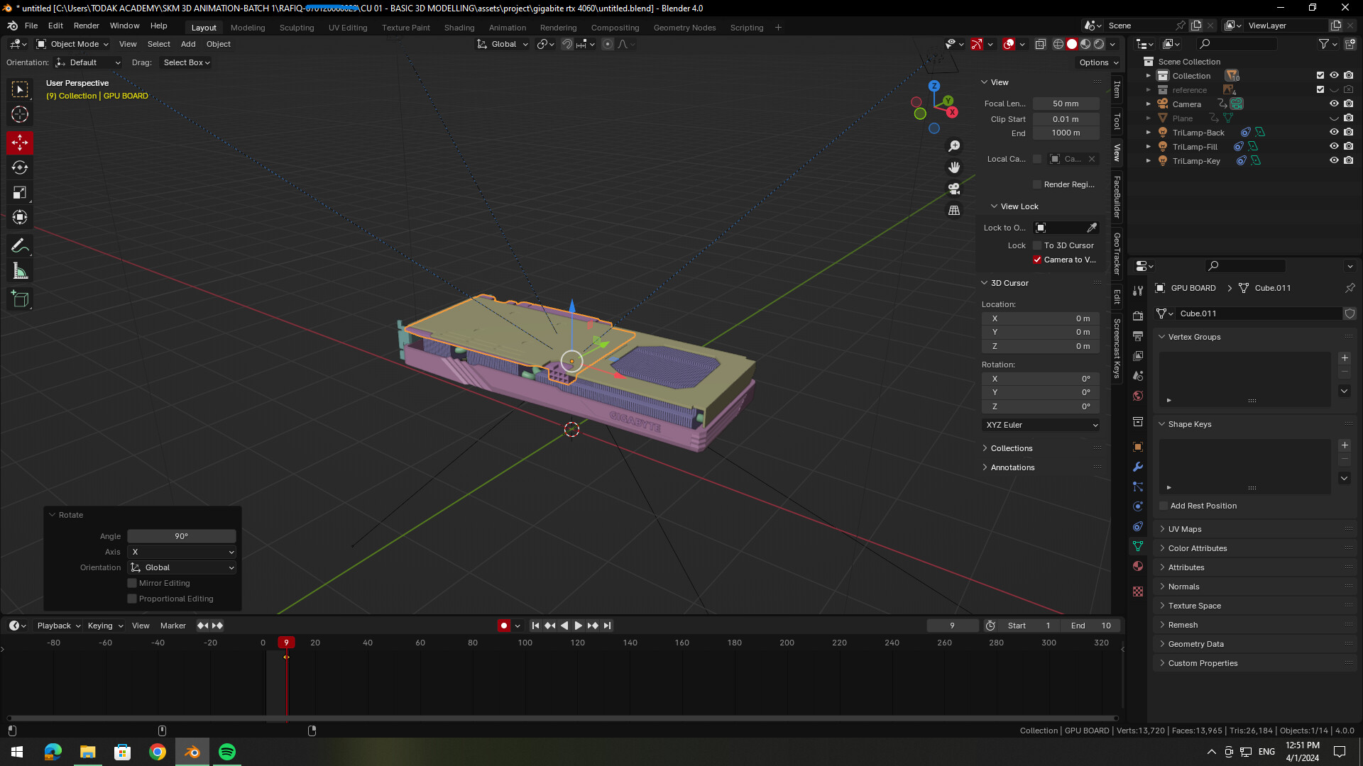Screen dimensions: 1363x766
Task: Toggle camera view in the viewport
Action: pos(954,189)
